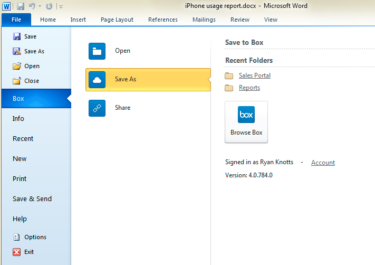Click the Open folder icon in left sidebar
Viewport: 375px width, 265px height.
[17, 66]
